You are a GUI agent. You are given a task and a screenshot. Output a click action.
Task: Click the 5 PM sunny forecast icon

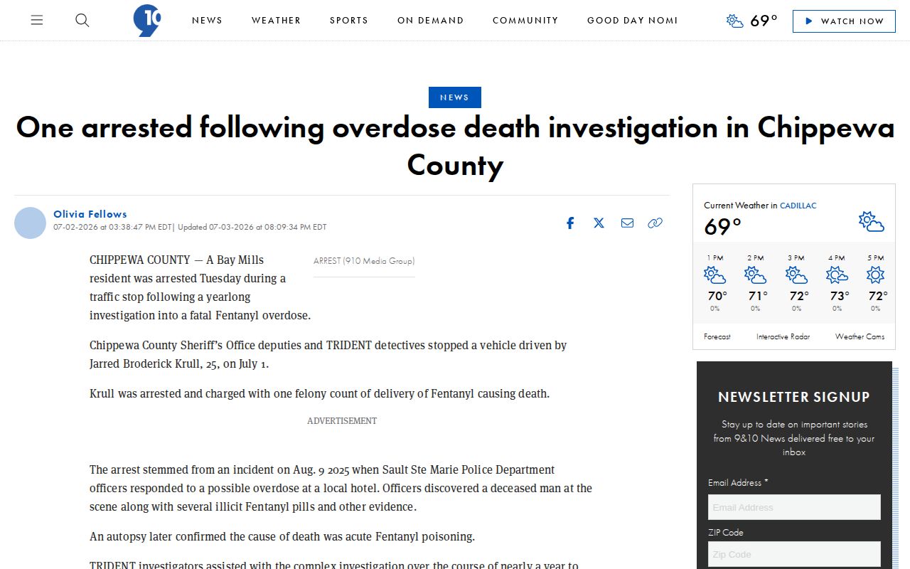pos(876,275)
